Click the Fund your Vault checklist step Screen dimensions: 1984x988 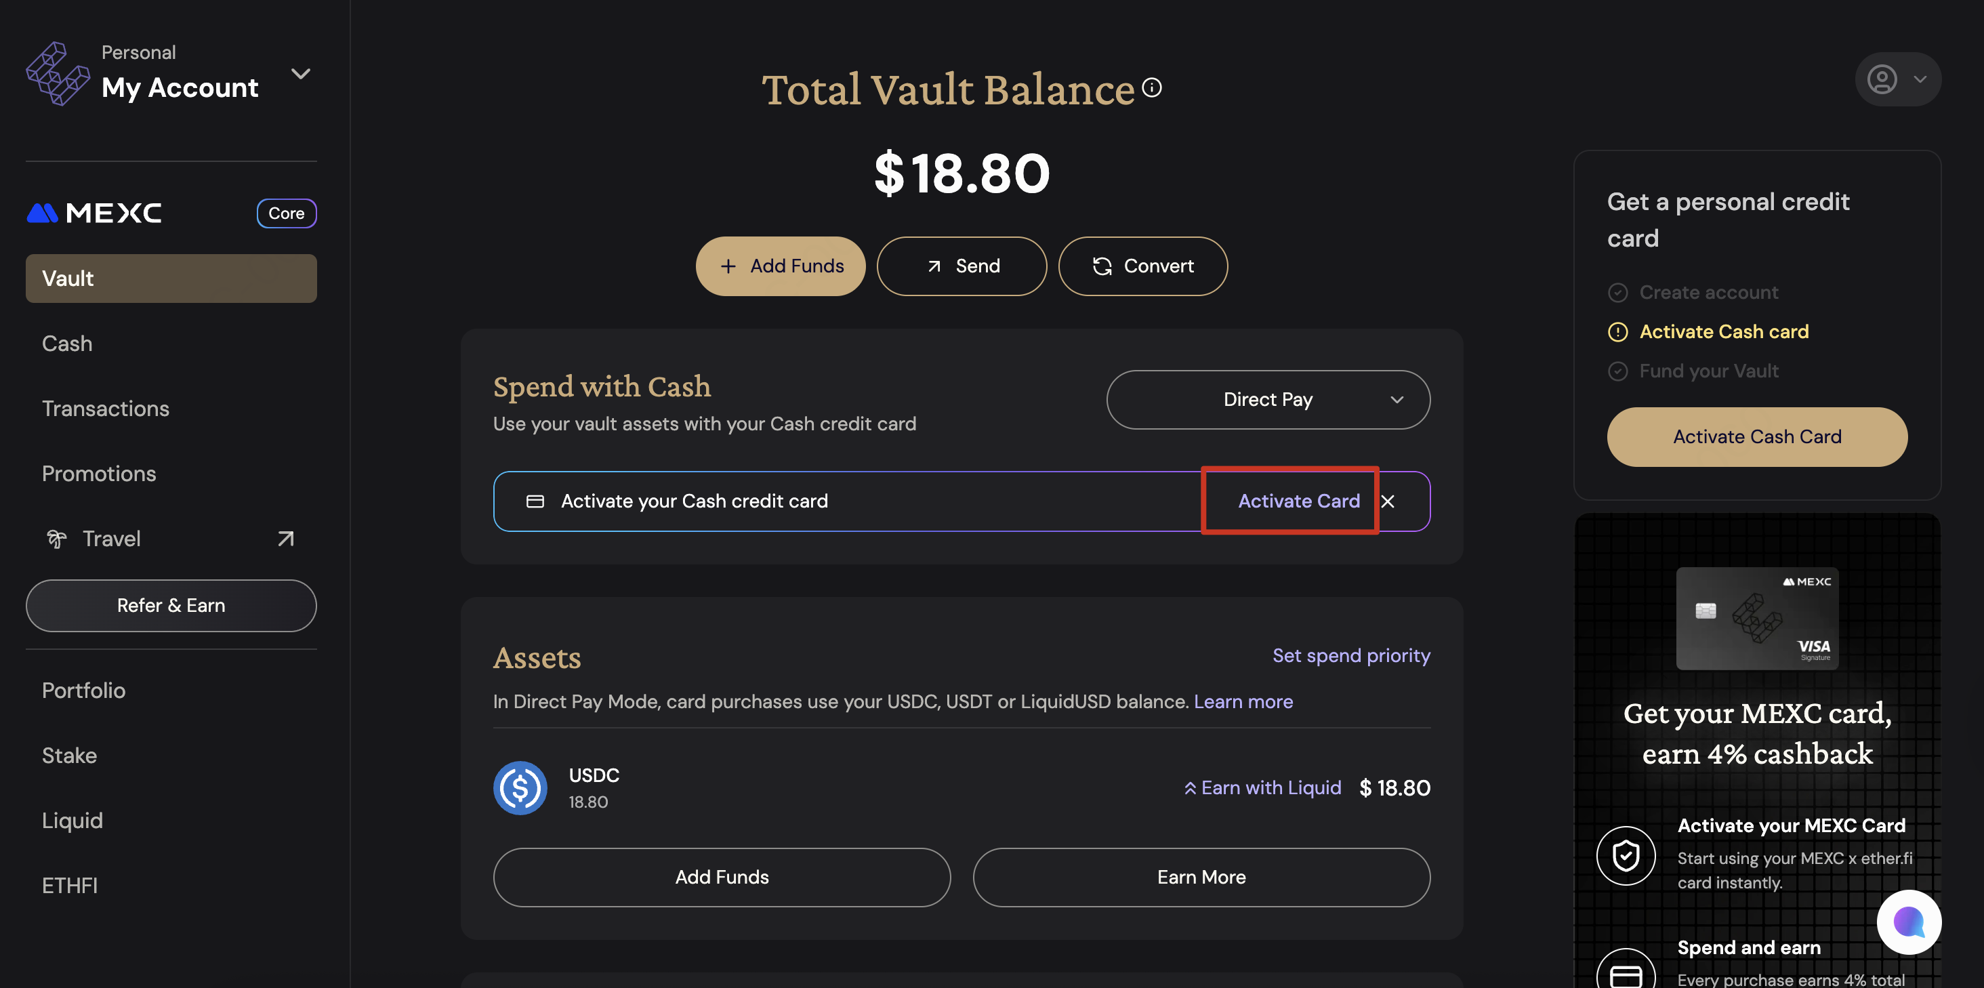pos(1708,371)
